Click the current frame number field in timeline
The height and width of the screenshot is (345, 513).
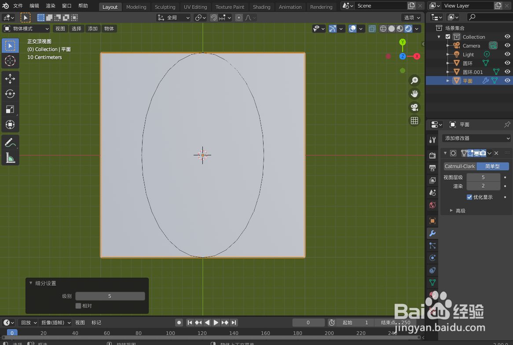(x=308, y=322)
